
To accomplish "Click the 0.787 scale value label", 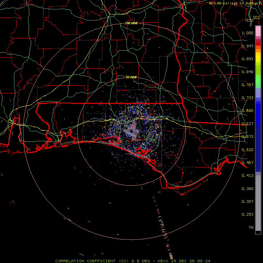I will (x=248, y=85).
